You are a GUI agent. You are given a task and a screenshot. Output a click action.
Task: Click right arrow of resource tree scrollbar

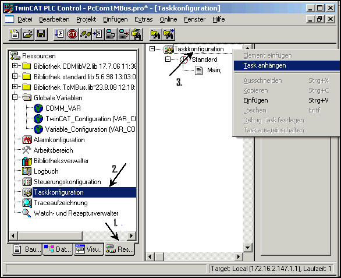click(131, 235)
